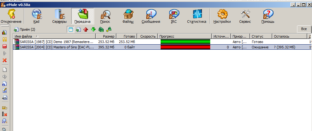Switch to the Передача transfers page

(x=83, y=16)
